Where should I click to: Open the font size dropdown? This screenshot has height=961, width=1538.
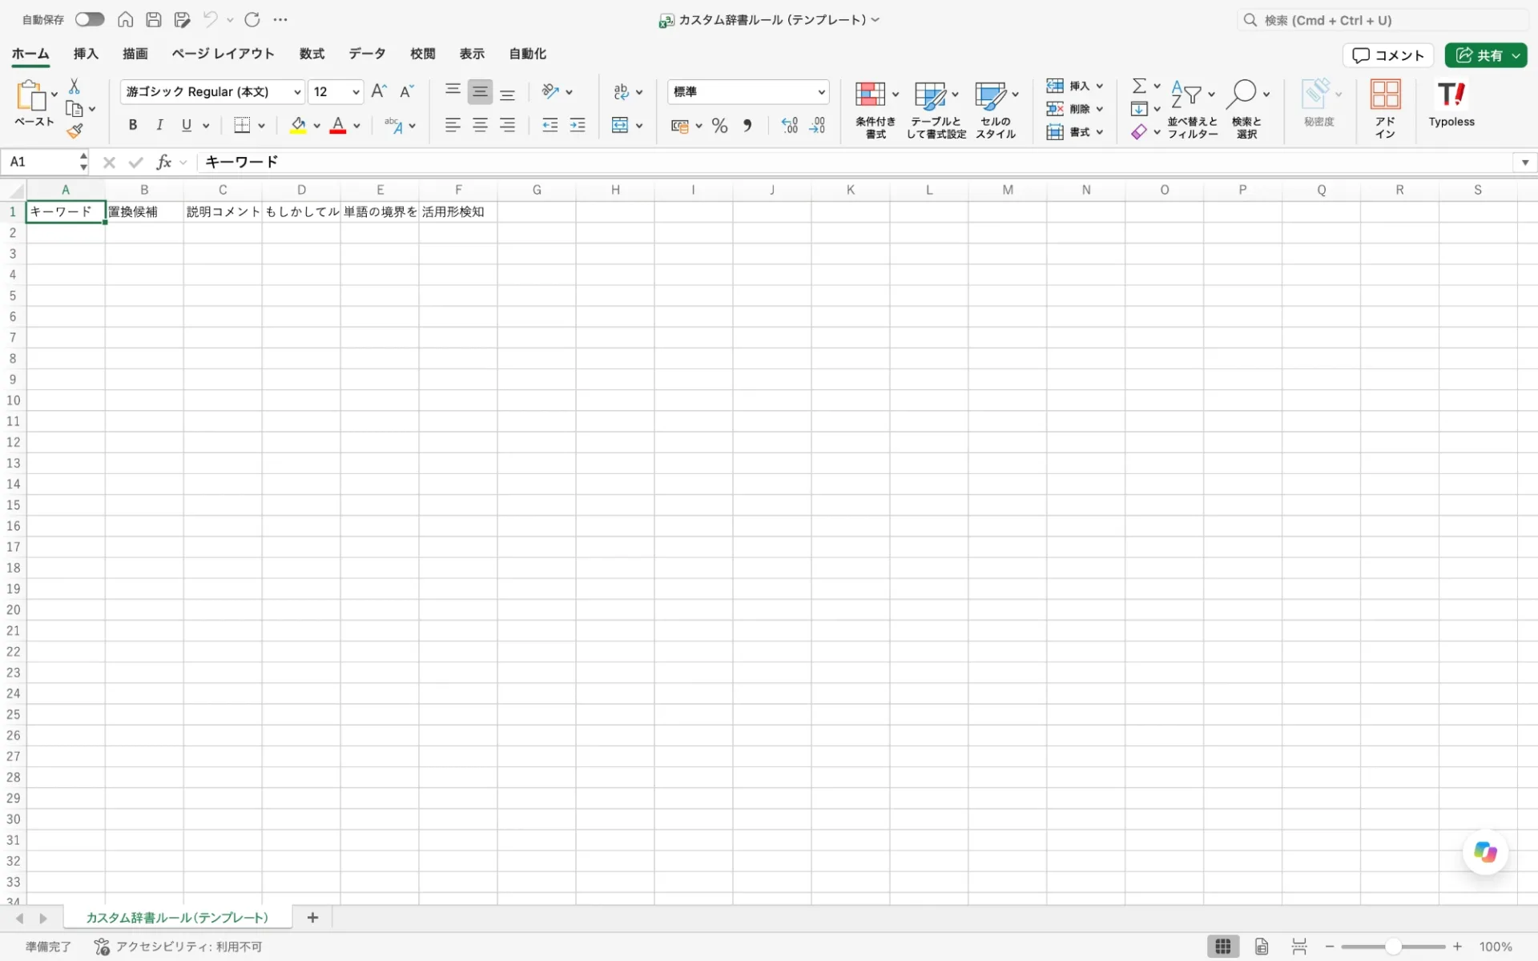pos(356,92)
